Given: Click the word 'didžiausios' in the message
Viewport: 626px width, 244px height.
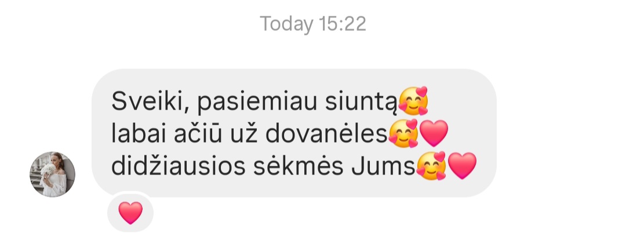Looking at the screenshot, I should click(x=178, y=166).
